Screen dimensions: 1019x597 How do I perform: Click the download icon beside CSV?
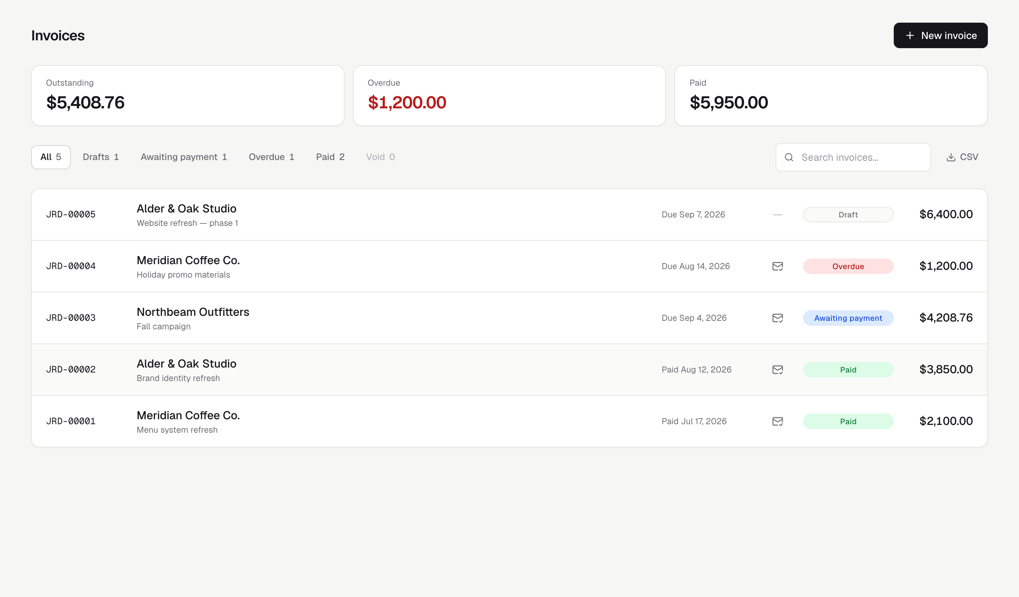pyautogui.click(x=951, y=157)
